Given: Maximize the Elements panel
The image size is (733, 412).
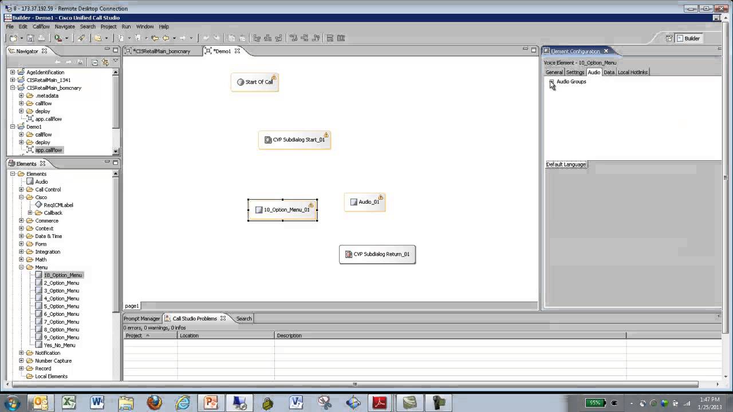Looking at the screenshot, I should click(115, 163).
